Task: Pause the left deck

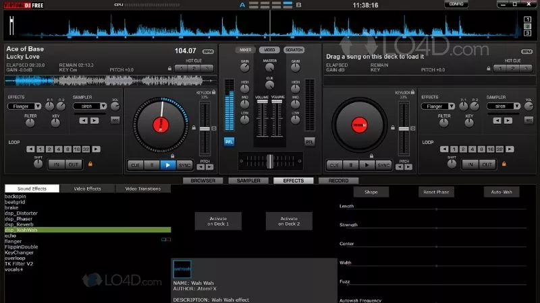Action: [152, 165]
